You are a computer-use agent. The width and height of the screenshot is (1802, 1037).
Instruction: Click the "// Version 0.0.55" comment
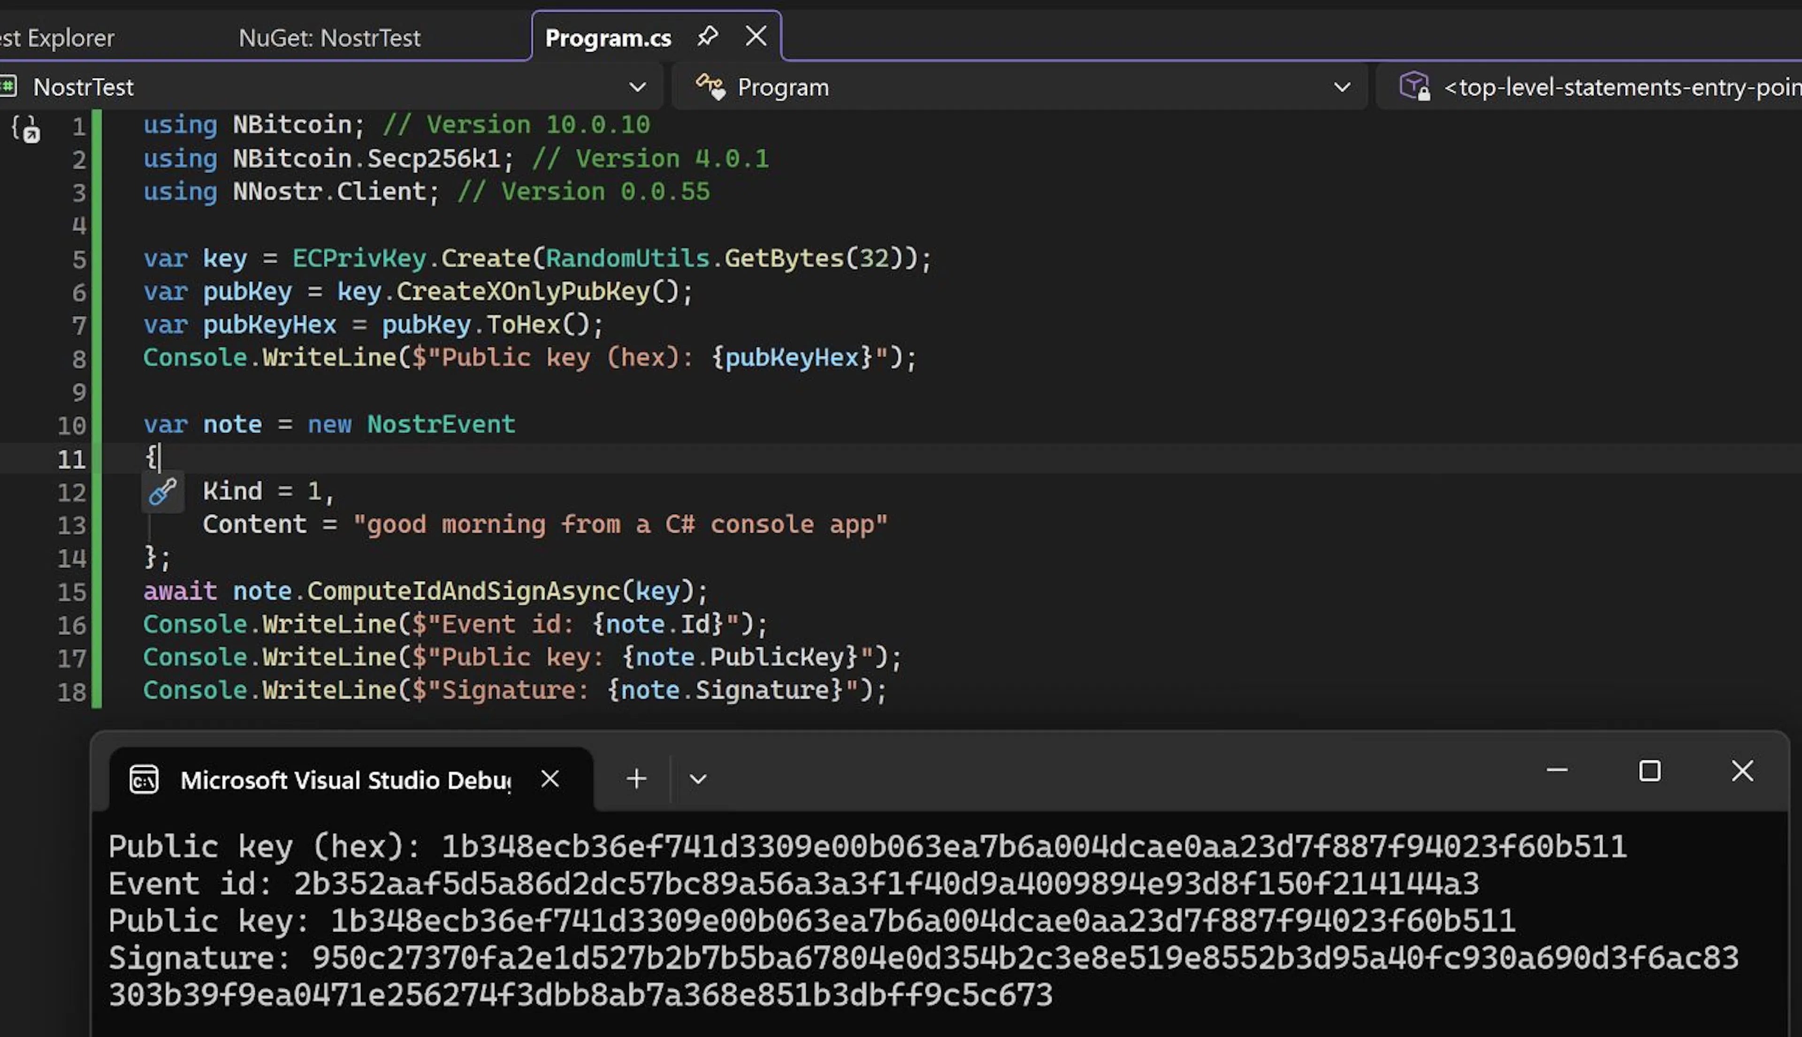pyautogui.click(x=584, y=191)
